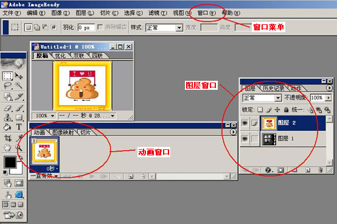The image size is (337, 224).
Task: Click Preview in Browser icon
Action: (x=19, y=195)
